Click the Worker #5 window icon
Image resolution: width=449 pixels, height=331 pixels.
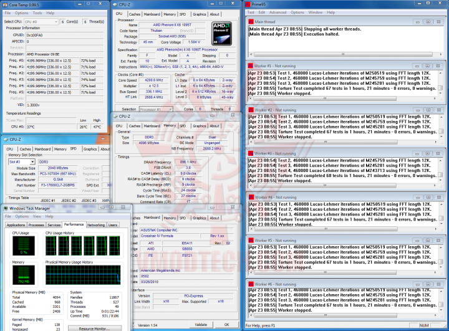coord(251,241)
